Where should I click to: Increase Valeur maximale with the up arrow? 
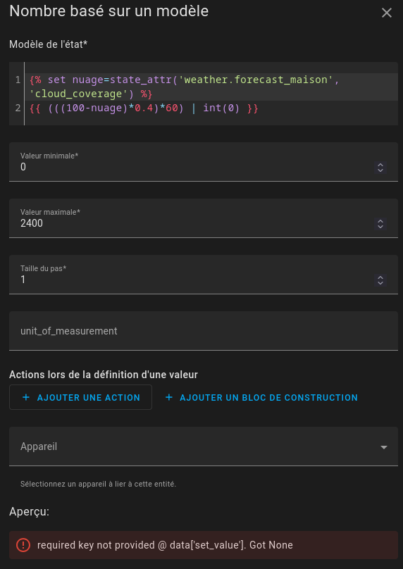[x=380, y=221]
